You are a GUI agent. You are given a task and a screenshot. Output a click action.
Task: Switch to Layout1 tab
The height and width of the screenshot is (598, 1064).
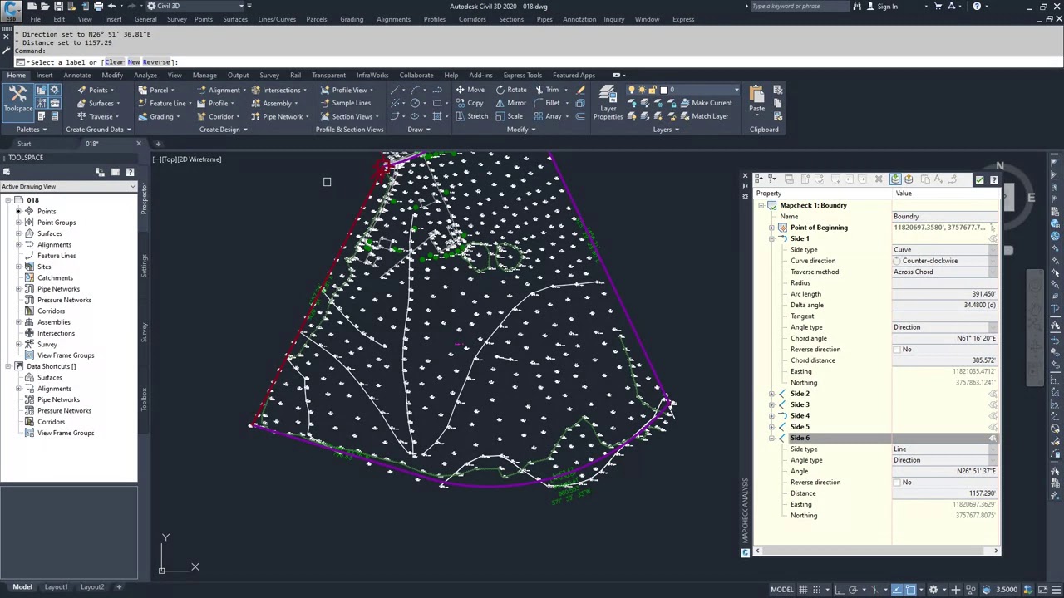[x=56, y=587]
